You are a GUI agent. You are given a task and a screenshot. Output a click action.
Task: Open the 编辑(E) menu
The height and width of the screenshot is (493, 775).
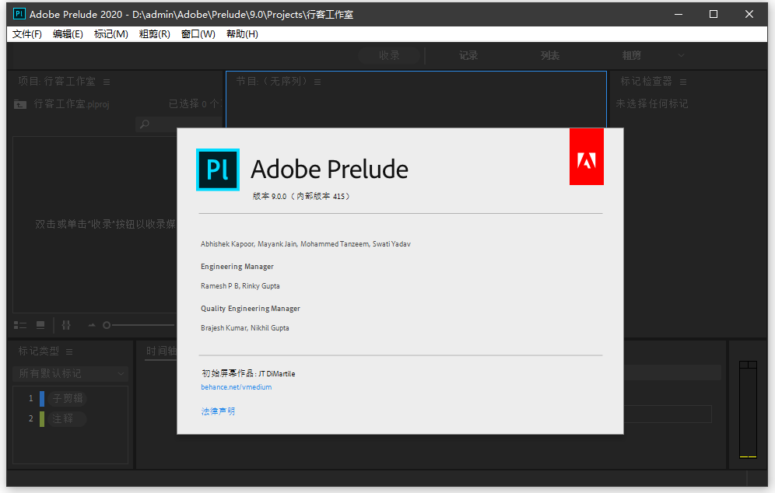click(x=68, y=34)
